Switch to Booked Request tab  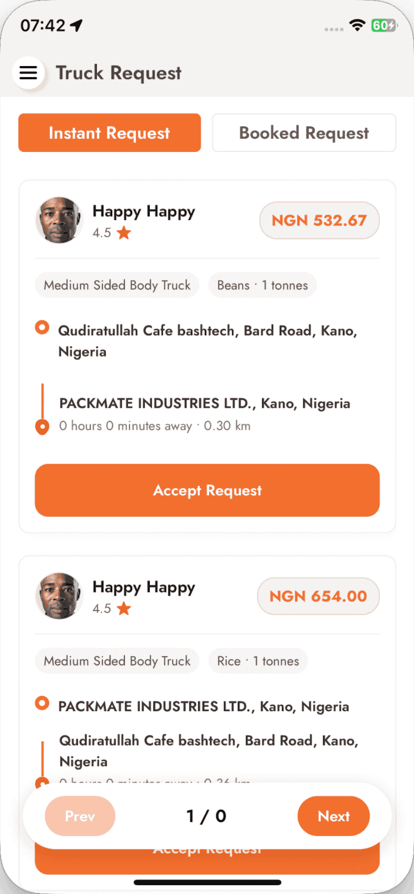tap(304, 133)
